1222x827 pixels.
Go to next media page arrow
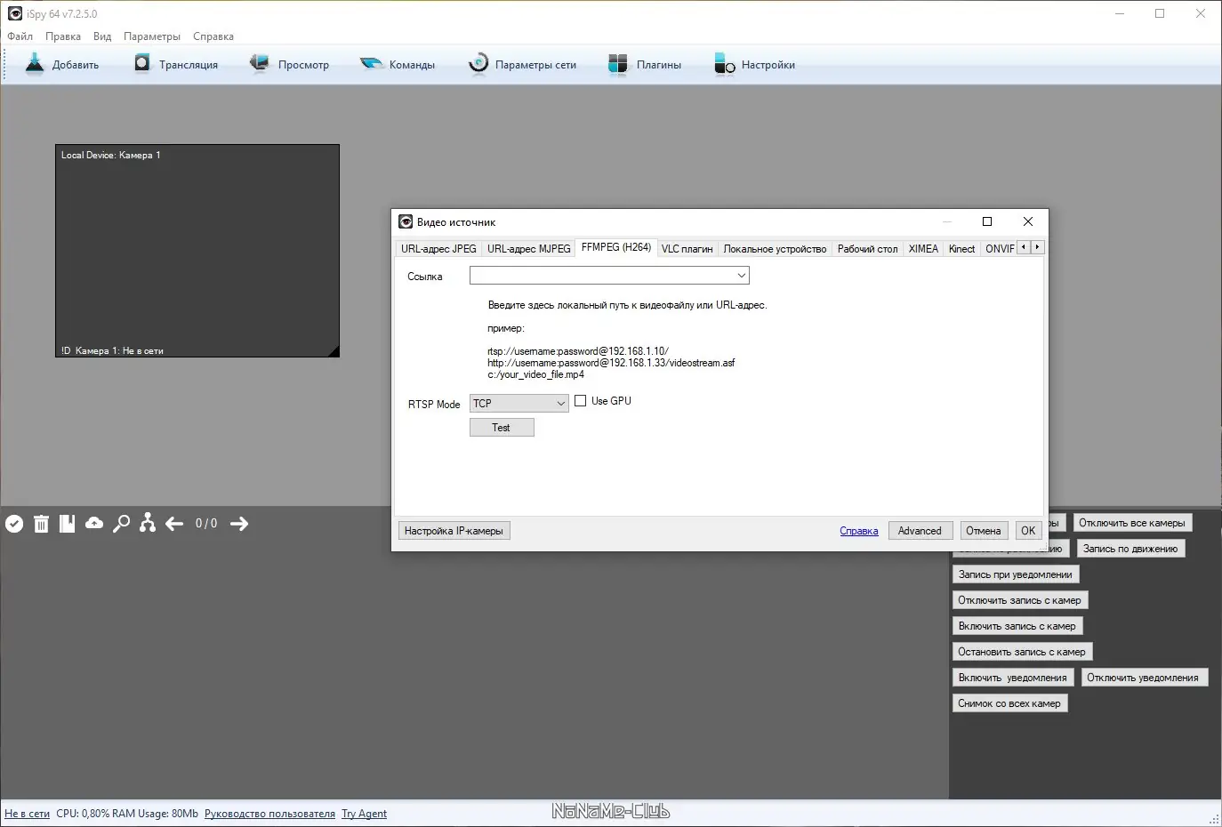[x=239, y=524]
